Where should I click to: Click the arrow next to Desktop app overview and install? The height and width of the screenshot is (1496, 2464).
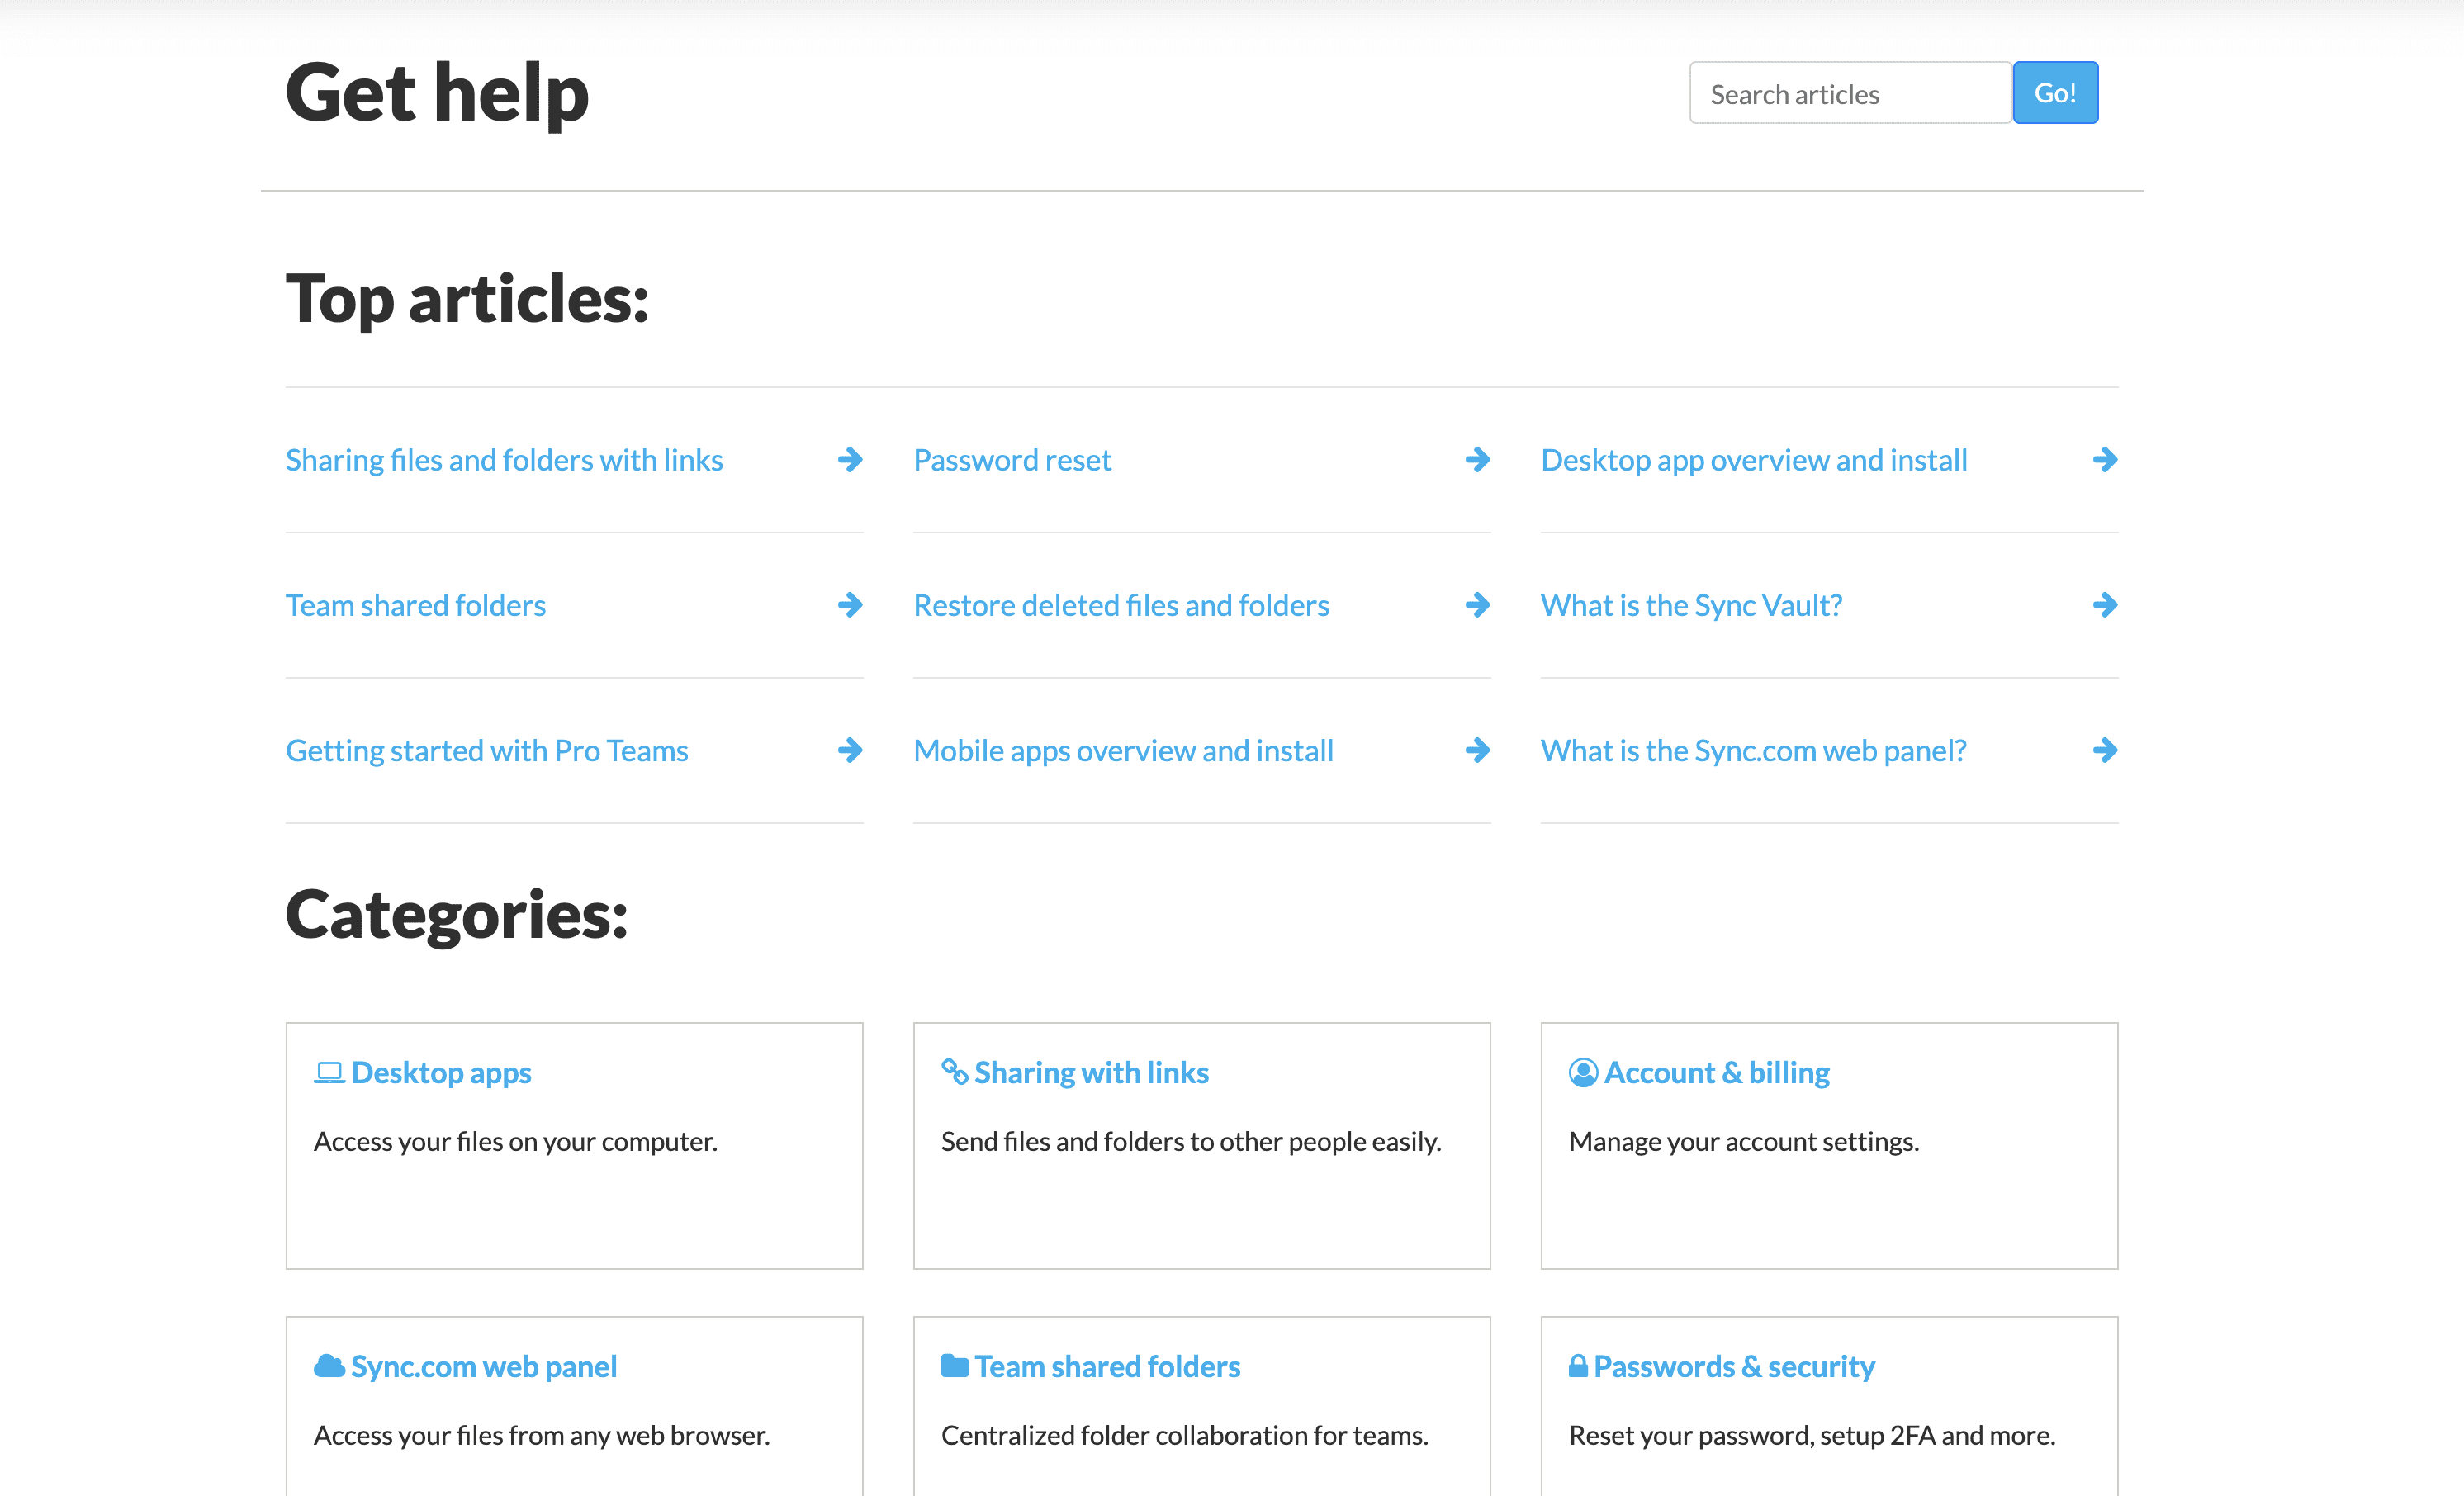click(2105, 460)
